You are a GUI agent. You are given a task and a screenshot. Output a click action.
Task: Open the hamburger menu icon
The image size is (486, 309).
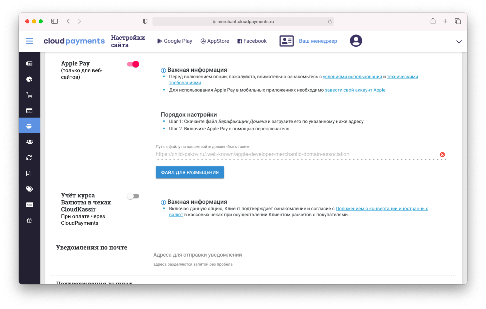click(29, 41)
